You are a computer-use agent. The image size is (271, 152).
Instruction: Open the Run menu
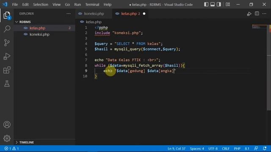pos(77,5)
